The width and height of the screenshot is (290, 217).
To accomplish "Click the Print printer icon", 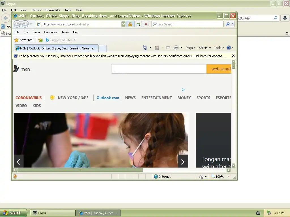I will [176, 48].
